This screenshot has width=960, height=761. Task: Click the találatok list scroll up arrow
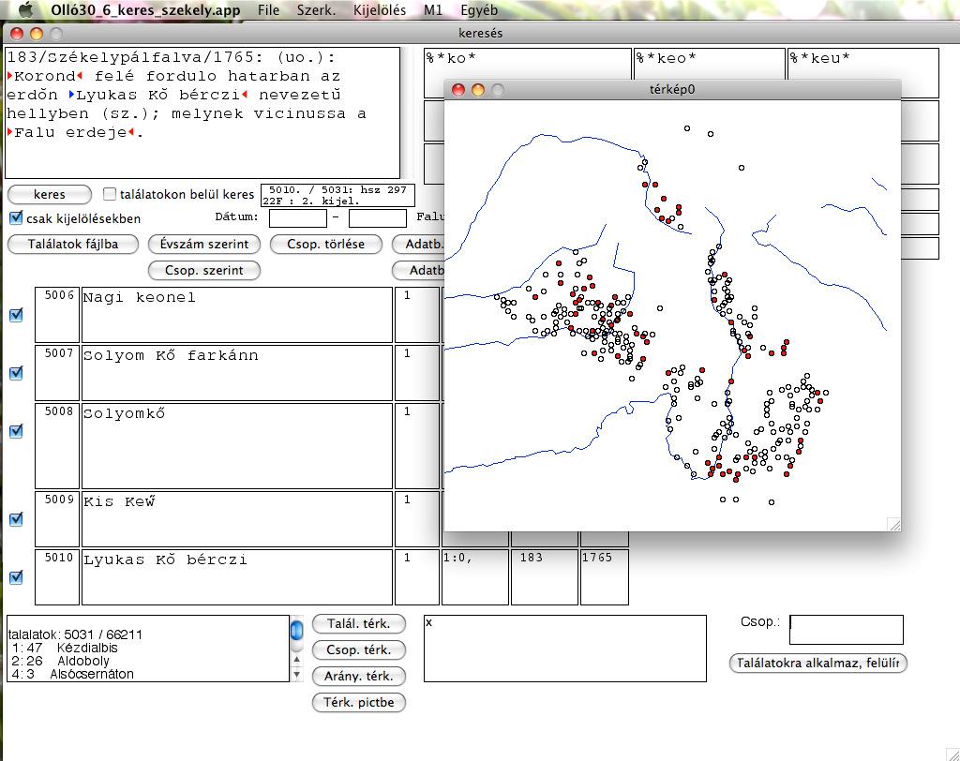[296, 660]
